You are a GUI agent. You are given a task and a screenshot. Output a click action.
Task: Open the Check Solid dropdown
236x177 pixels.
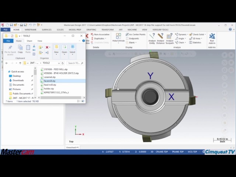(205, 34)
